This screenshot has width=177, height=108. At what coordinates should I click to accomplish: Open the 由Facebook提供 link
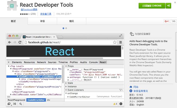pyautogui.click(x=29, y=10)
